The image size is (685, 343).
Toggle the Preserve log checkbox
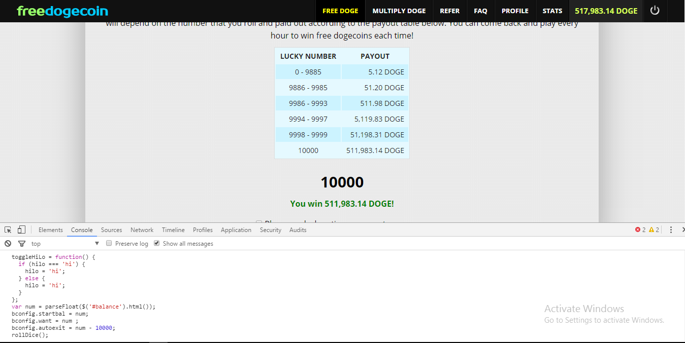click(x=109, y=243)
